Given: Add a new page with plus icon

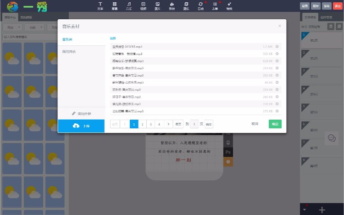Looking at the screenshot, I should pos(322,210).
